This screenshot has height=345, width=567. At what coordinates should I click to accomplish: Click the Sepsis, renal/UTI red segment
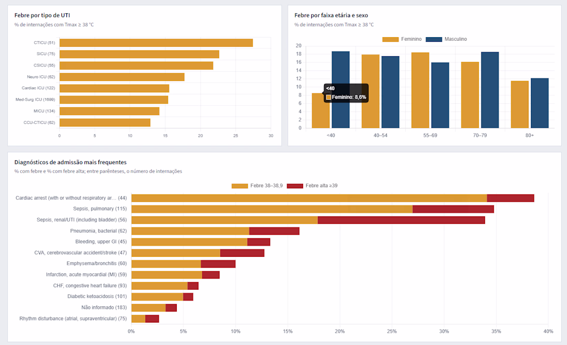point(402,220)
